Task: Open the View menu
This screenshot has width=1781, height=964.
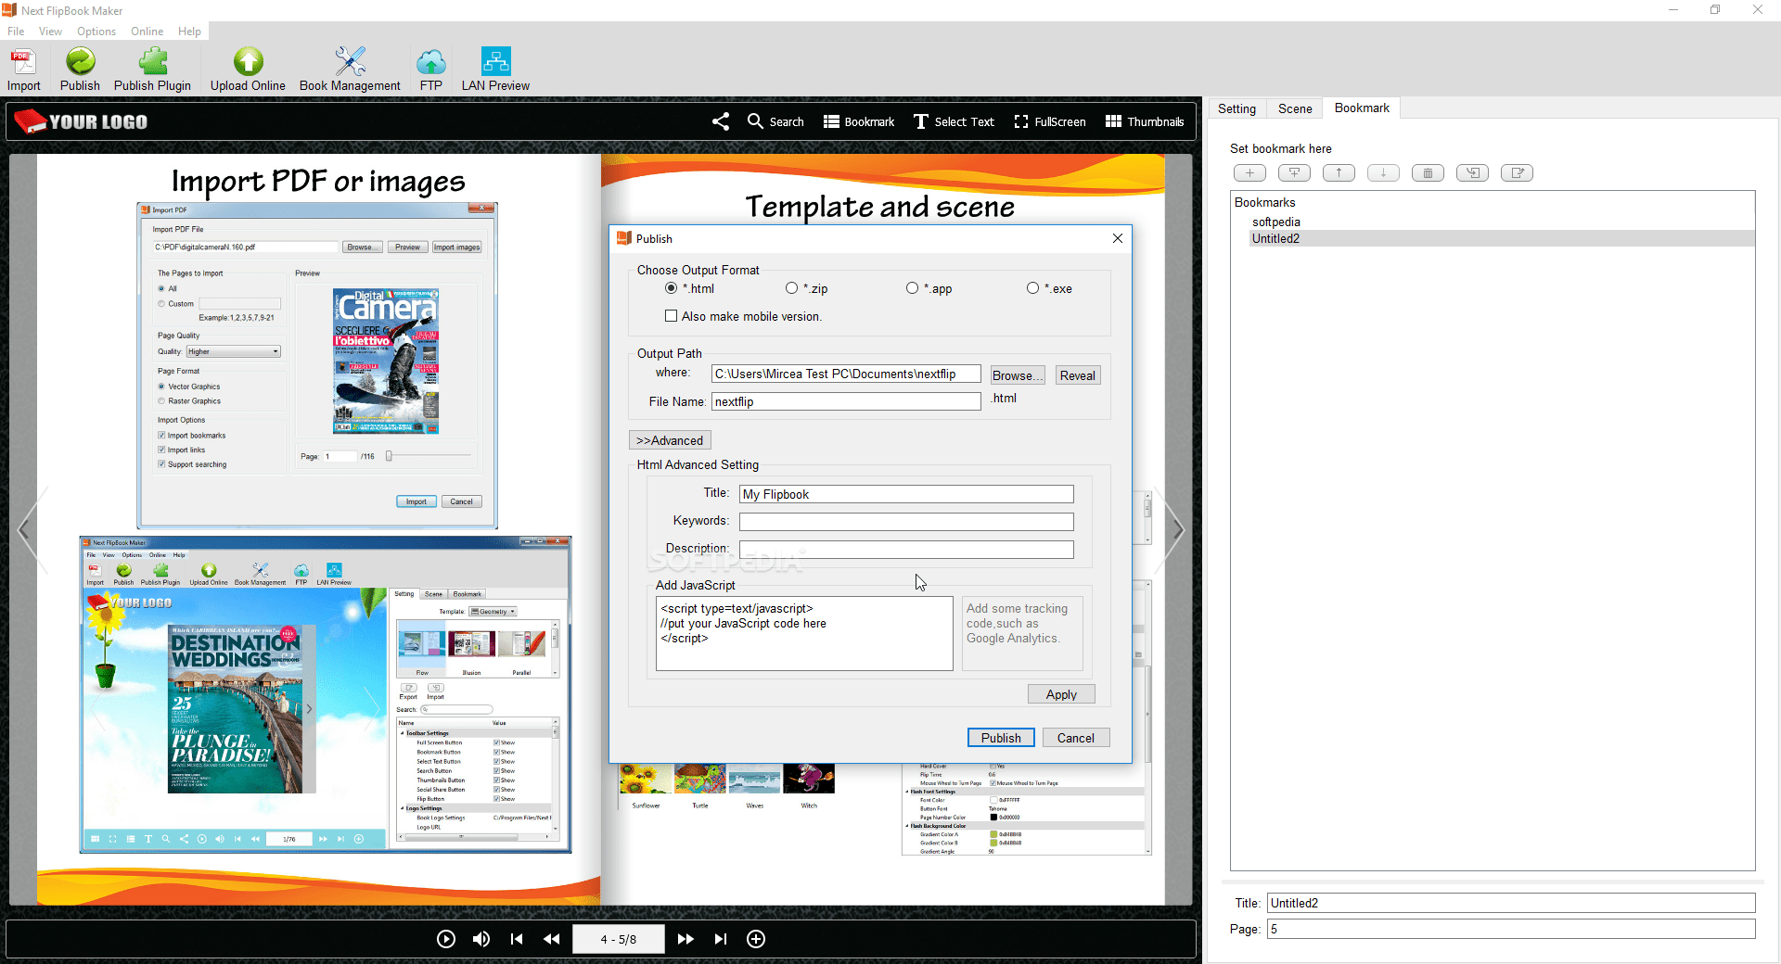Action: [x=50, y=32]
